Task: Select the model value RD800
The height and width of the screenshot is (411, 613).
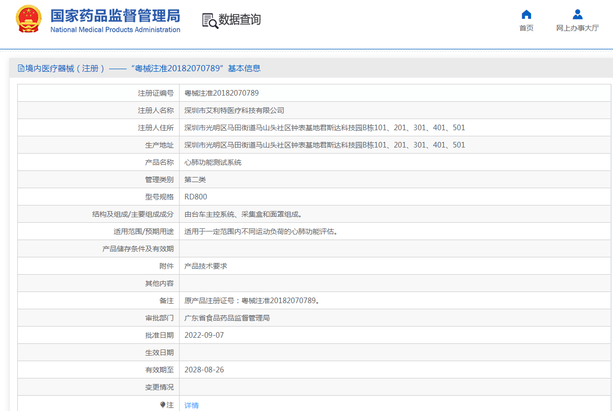Action: tap(195, 197)
